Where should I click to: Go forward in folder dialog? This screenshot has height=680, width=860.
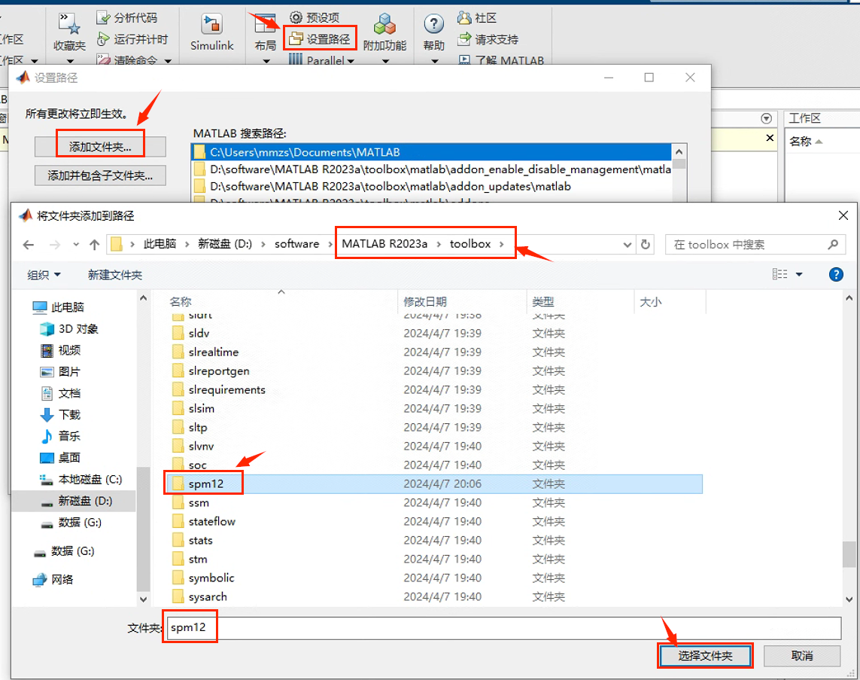pyautogui.click(x=54, y=245)
